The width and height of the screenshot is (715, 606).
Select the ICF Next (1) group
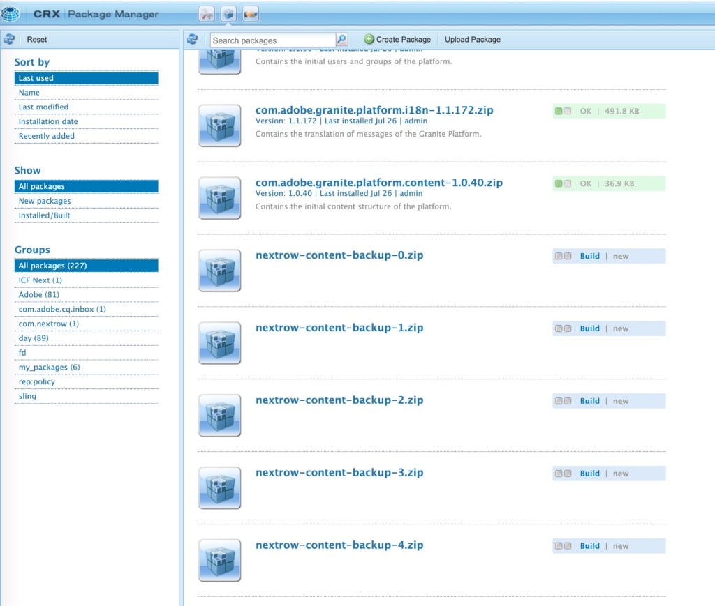coord(86,280)
